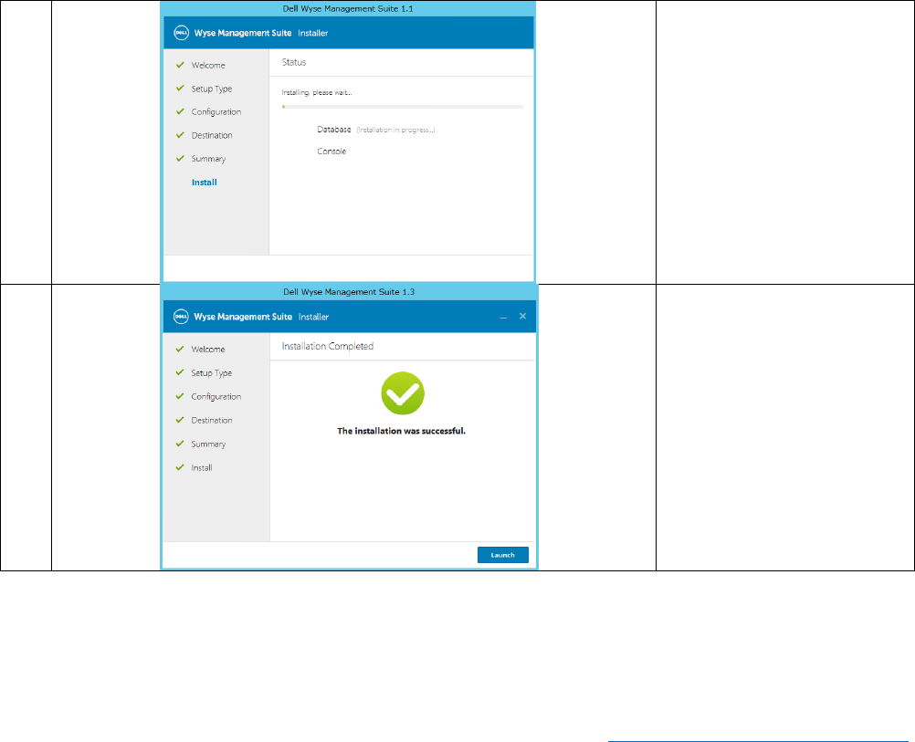This screenshot has height=742, width=915.
Task: Click the Console entry in the status list
Action: click(331, 152)
